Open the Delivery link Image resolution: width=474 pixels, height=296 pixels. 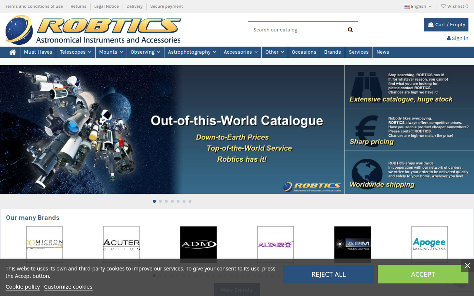coord(134,6)
